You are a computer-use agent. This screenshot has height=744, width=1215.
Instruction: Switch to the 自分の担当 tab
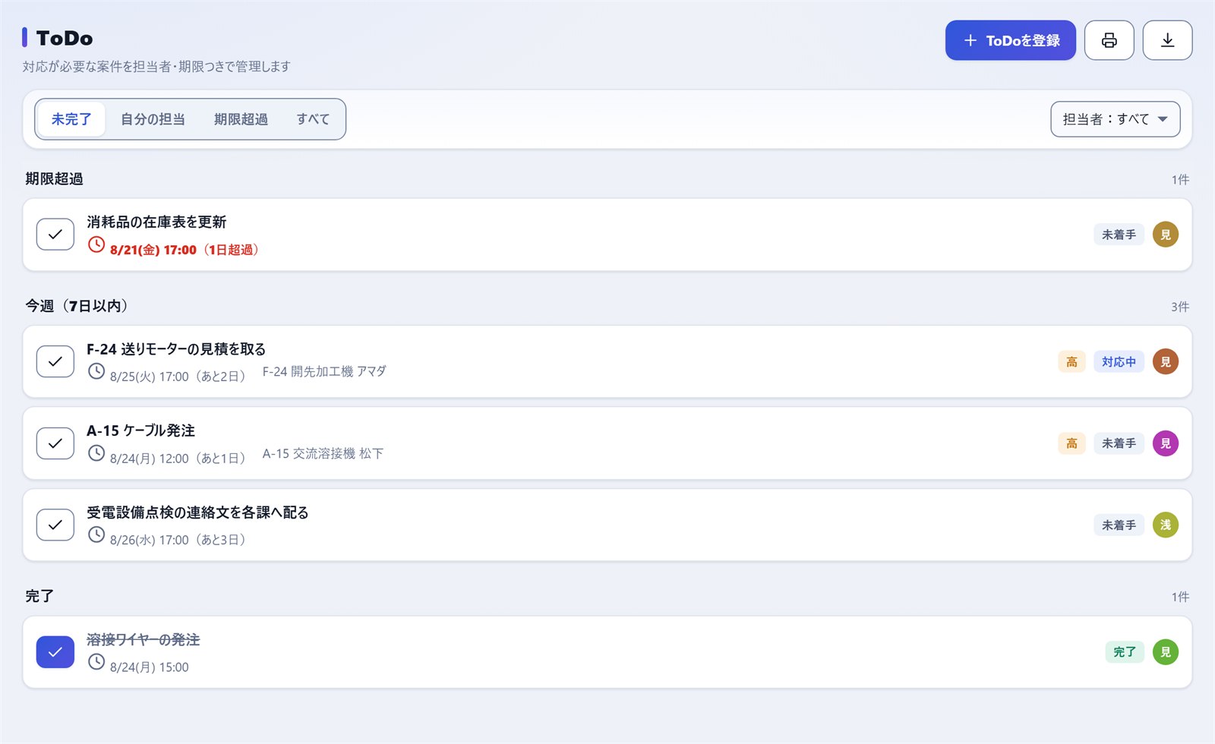tap(153, 119)
